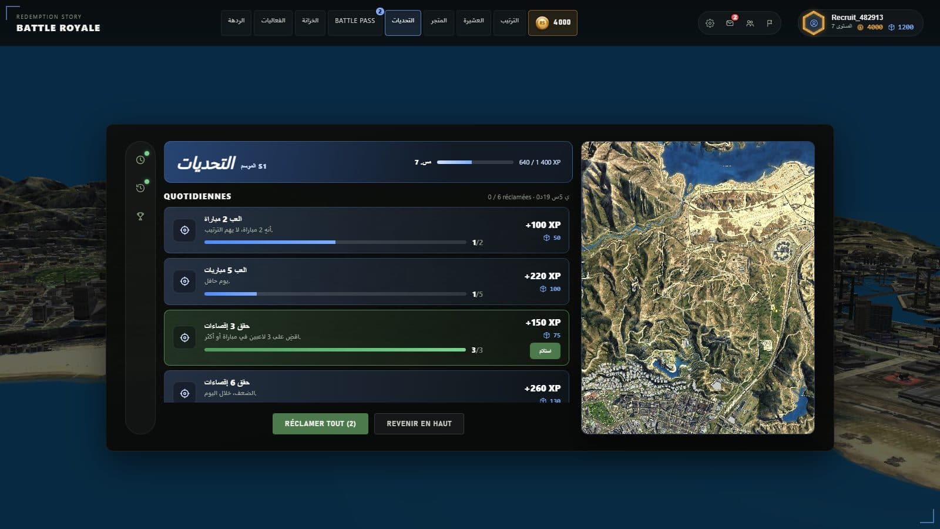Click the +100 XP reward text
The image size is (940, 529).
point(543,225)
